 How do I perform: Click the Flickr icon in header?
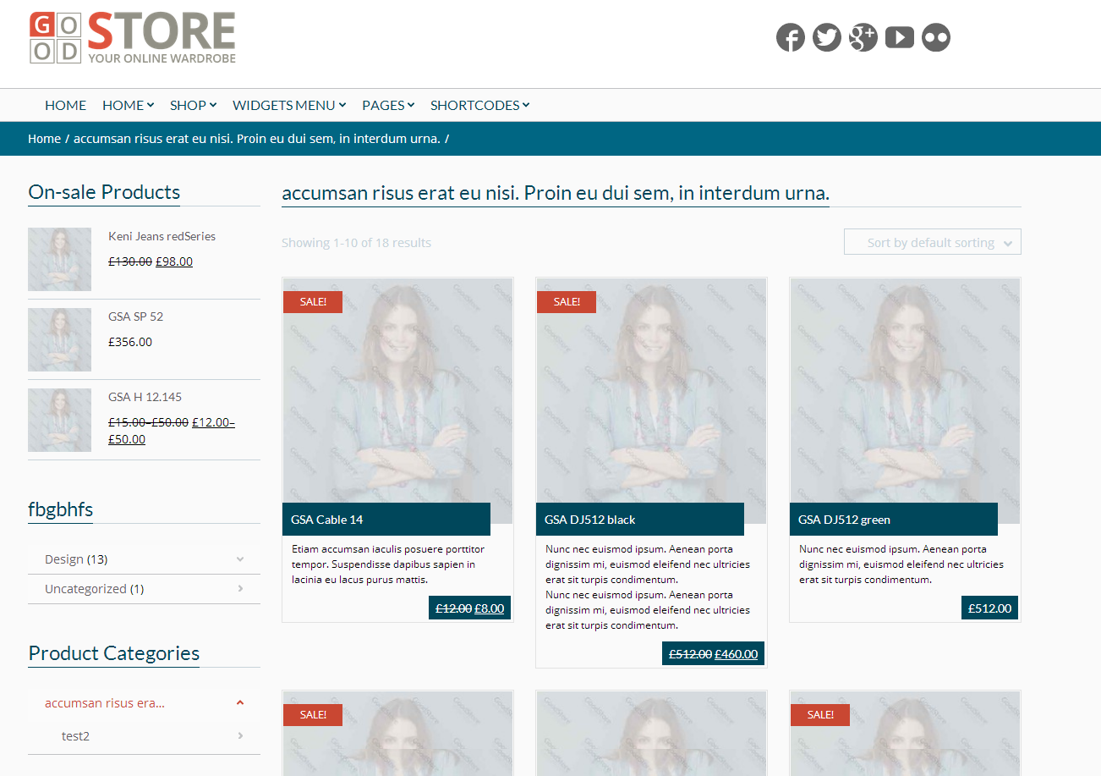935,37
